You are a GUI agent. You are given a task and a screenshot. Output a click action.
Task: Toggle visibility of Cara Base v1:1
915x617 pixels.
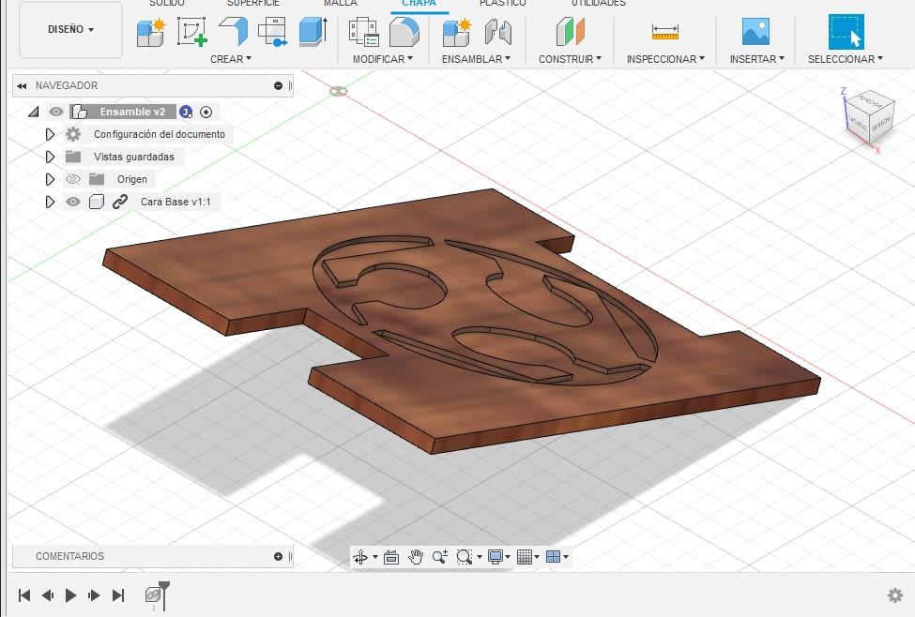tap(73, 201)
